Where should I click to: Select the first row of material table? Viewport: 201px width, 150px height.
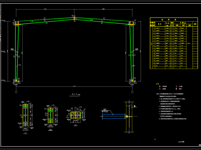pos(174,28)
